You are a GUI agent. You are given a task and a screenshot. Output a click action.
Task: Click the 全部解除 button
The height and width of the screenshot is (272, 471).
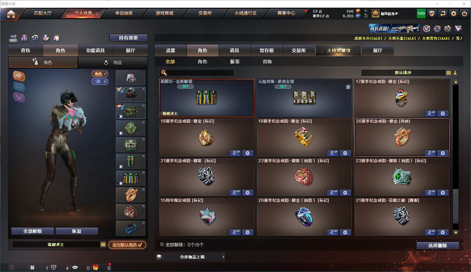click(x=33, y=231)
